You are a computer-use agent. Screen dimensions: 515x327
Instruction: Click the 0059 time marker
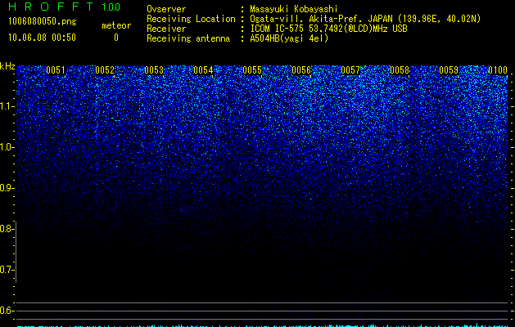[x=449, y=70]
